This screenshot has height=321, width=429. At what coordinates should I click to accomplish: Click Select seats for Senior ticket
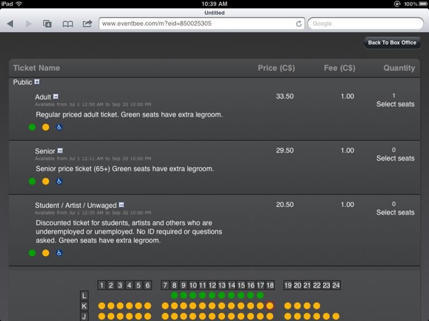point(395,158)
